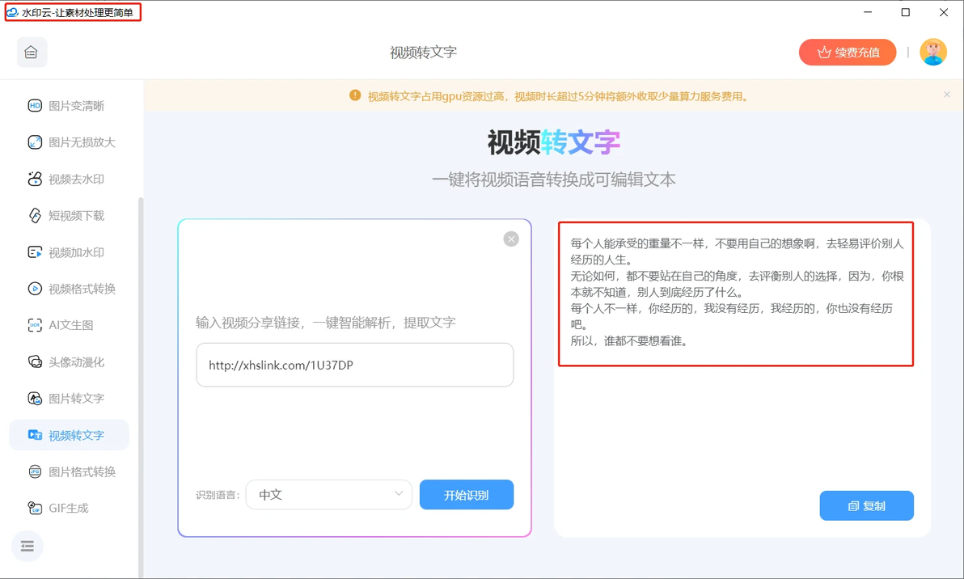The image size is (964, 579).
Task: Expand the 识别语言 中文 dropdown
Action: tap(329, 495)
